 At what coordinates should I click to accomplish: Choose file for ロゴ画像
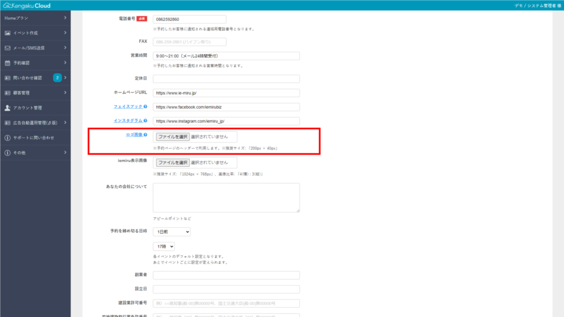172,136
